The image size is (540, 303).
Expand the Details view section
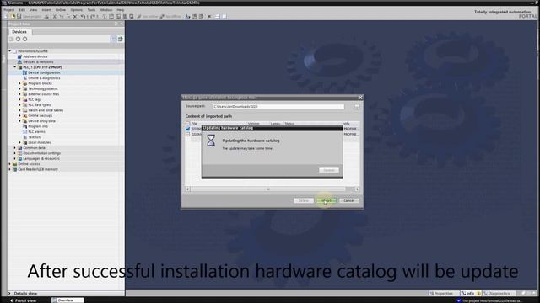[9, 294]
